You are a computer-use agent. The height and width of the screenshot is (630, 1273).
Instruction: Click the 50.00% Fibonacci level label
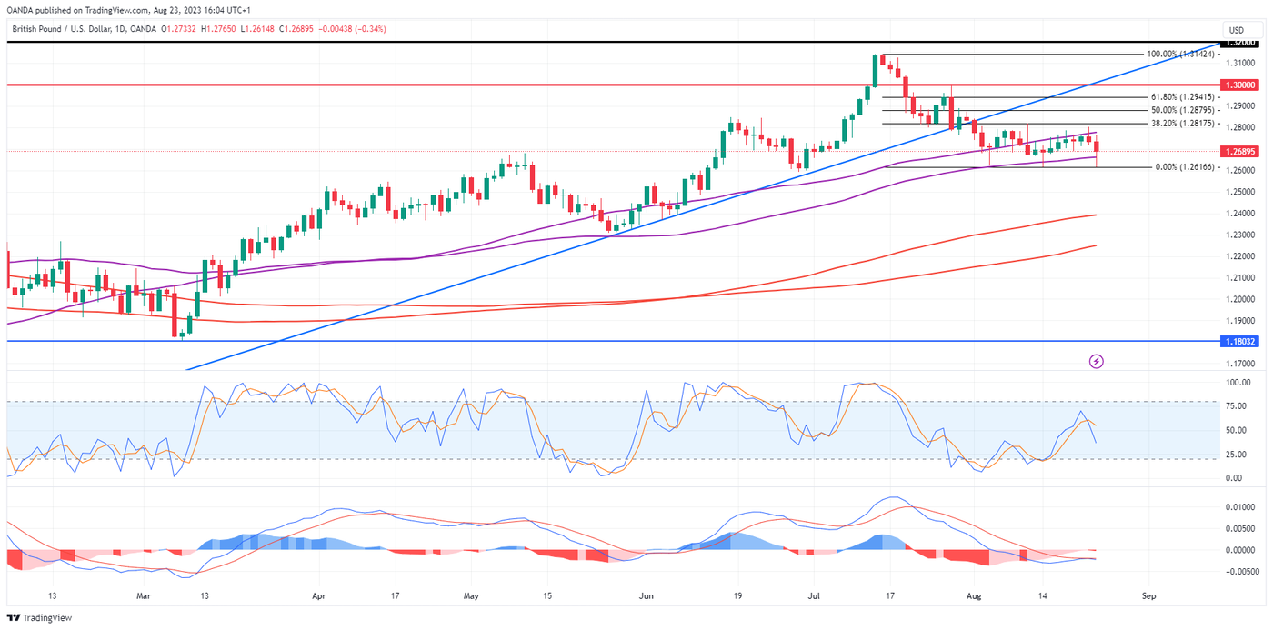[x=1182, y=110]
